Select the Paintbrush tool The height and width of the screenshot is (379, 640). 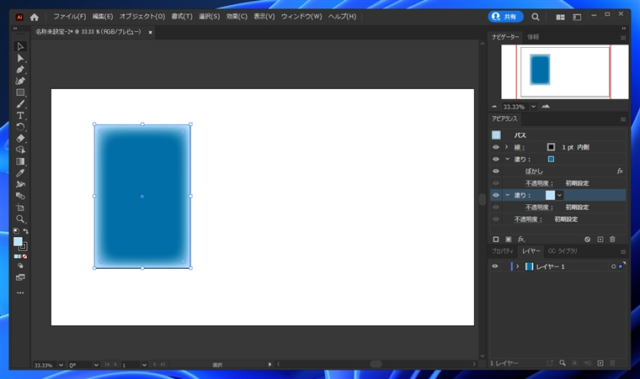coord(20,104)
